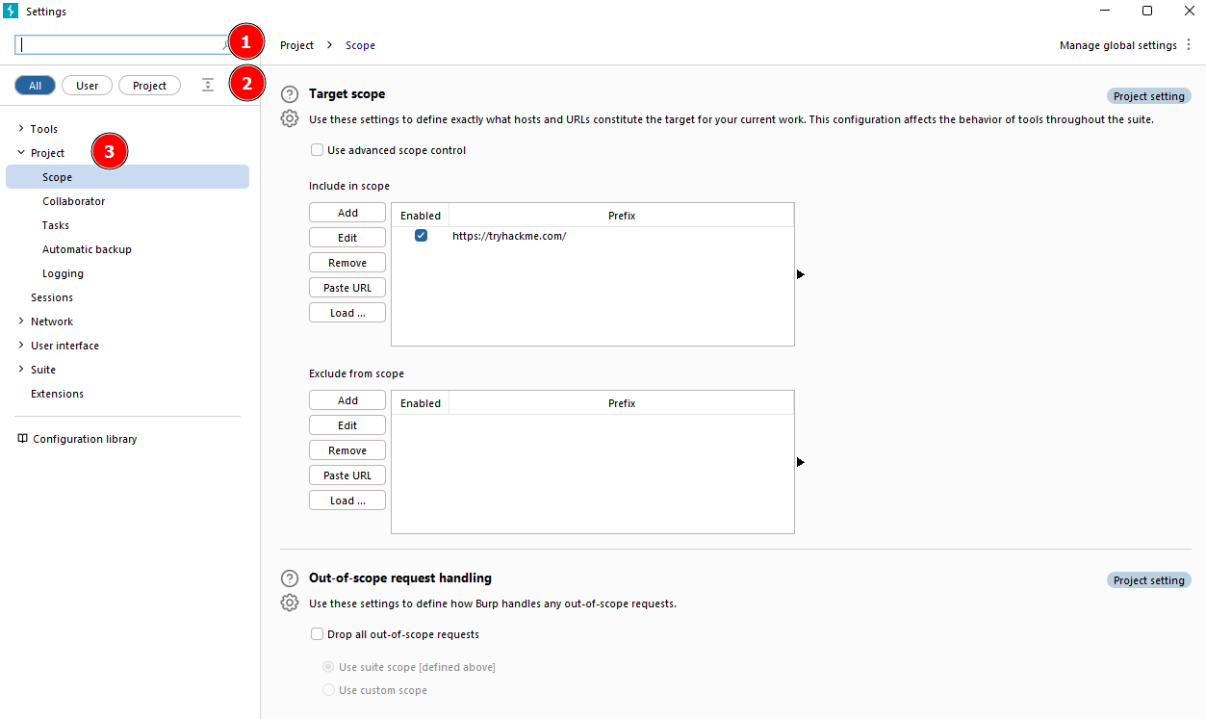Enable Use advanced scope control
1206x719 pixels.
[x=318, y=149]
